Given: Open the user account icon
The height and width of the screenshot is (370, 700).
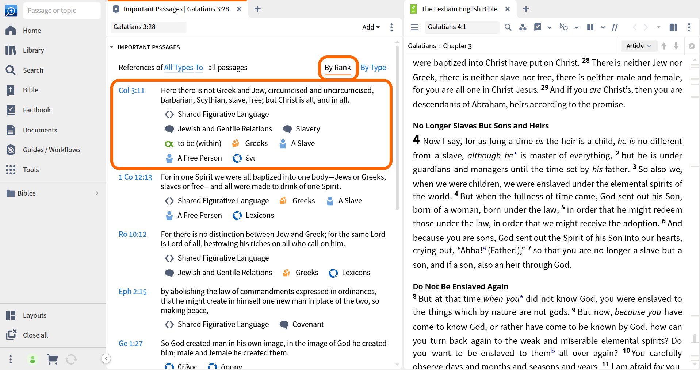Looking at the screenshot, I should 32,359.
